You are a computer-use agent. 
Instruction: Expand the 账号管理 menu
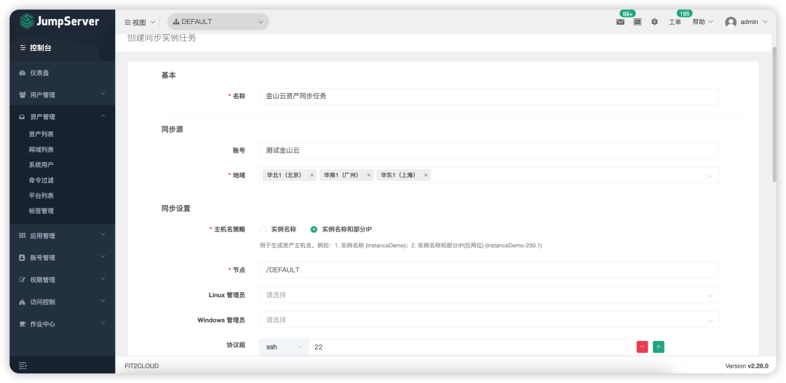pyautogui.click(x=62, y=258)
